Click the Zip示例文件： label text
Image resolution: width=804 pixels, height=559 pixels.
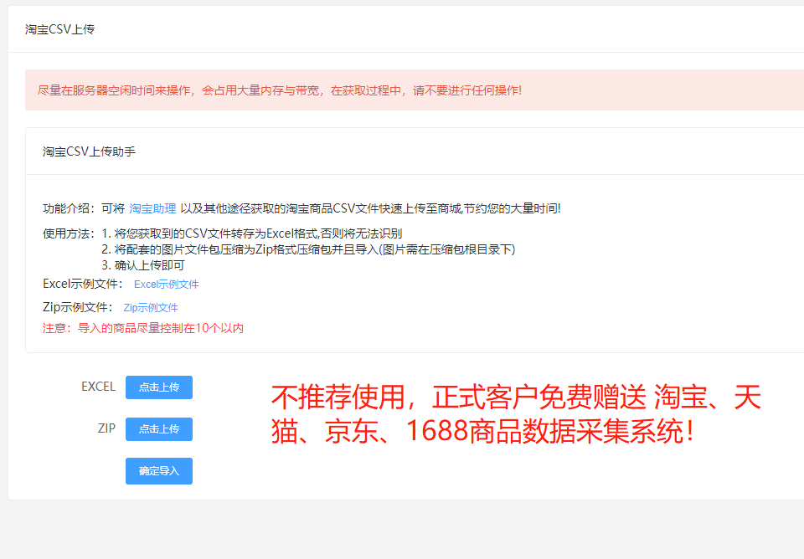pos(78,307)
